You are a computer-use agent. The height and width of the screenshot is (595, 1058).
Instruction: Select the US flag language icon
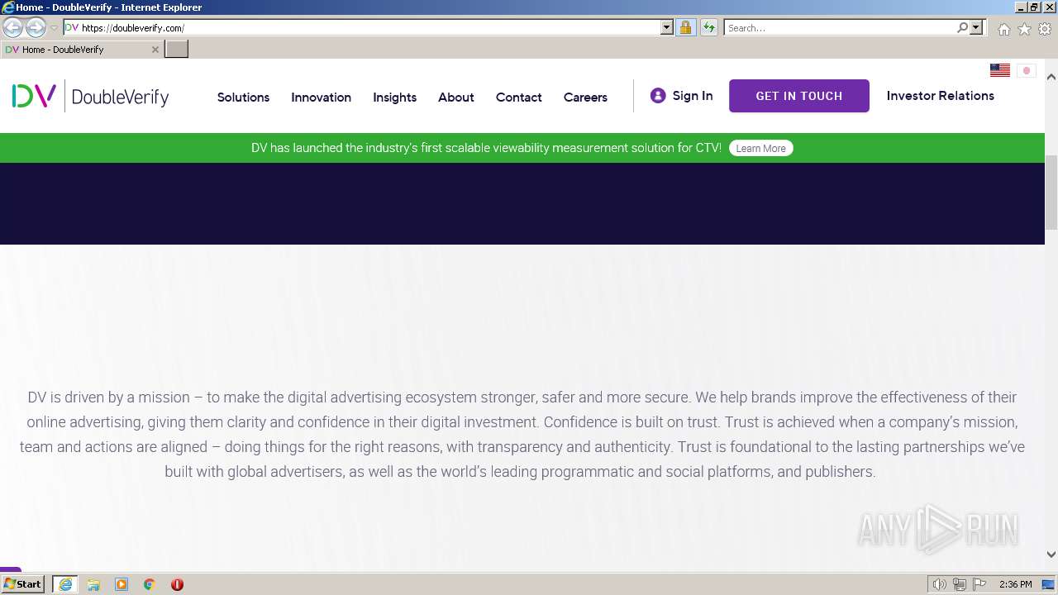(x=1000, y=70)
